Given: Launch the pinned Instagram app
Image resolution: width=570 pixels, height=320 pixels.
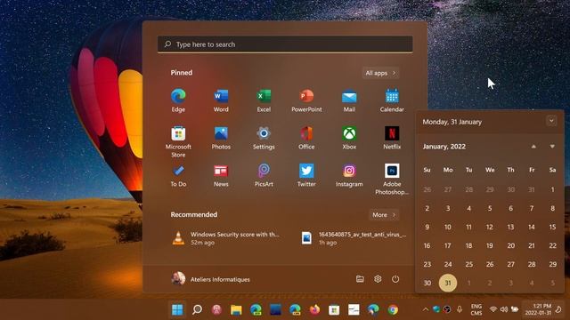Looking at the screenshot, I should click(349, 176).
